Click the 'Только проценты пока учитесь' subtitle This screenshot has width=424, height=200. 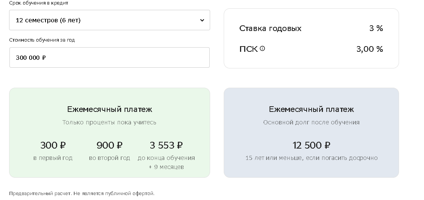tap(109, 122)
